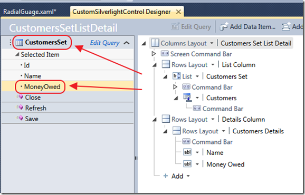305x195 pixels.
Task: Click the Rows Layout icon for Customers Details
Action: [x=176, y=131]
